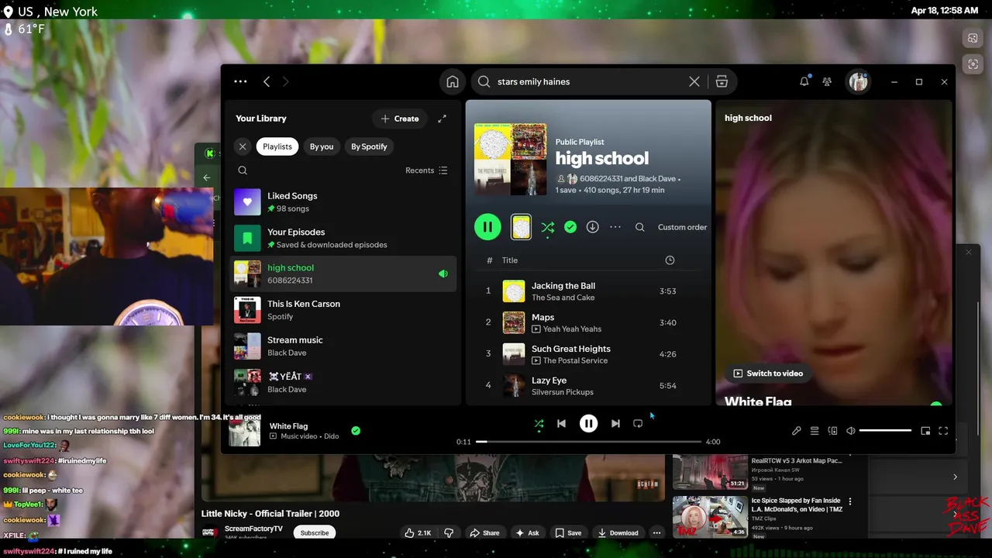Open more options for the playlist
The image size is (992, 558).
tap(615, 227)
